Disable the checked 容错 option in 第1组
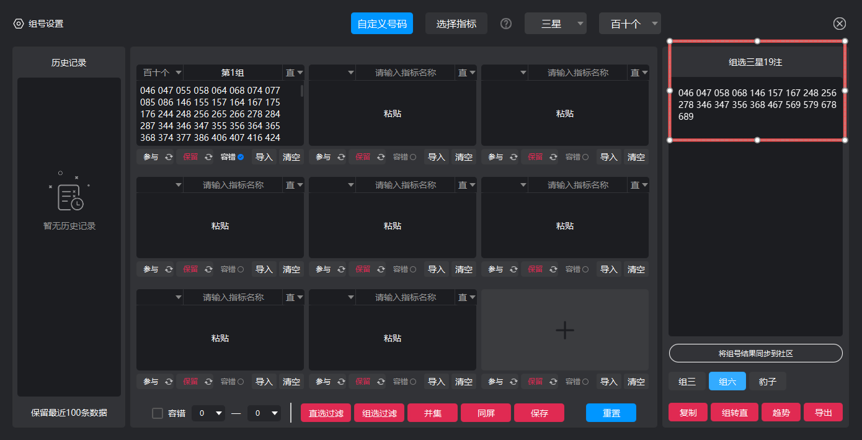Viewport: 862px width, 440px height. tap(241, 157)
